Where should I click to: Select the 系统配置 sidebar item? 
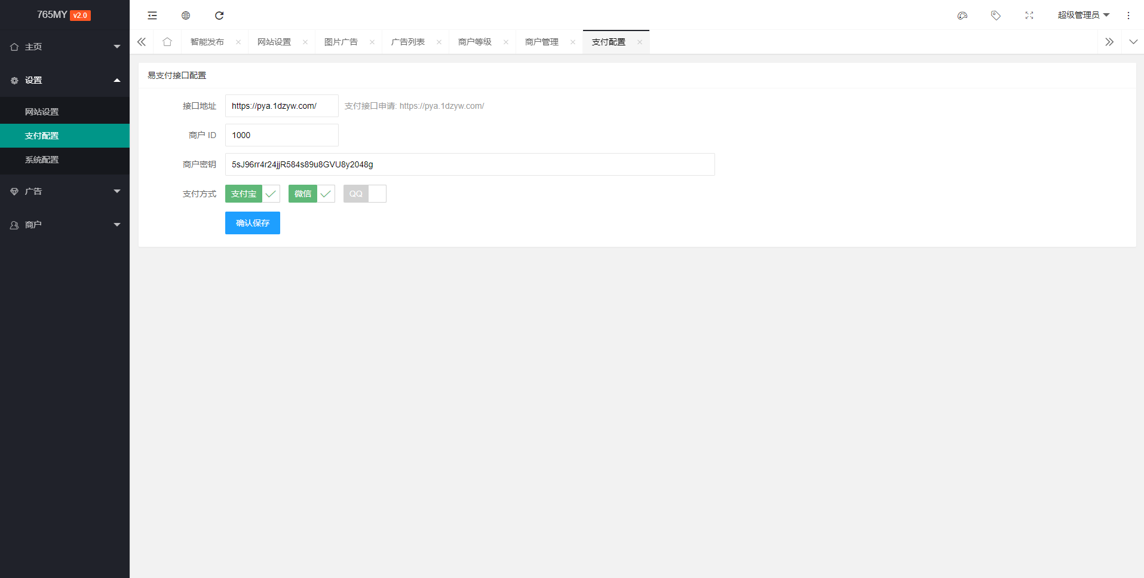42,160
